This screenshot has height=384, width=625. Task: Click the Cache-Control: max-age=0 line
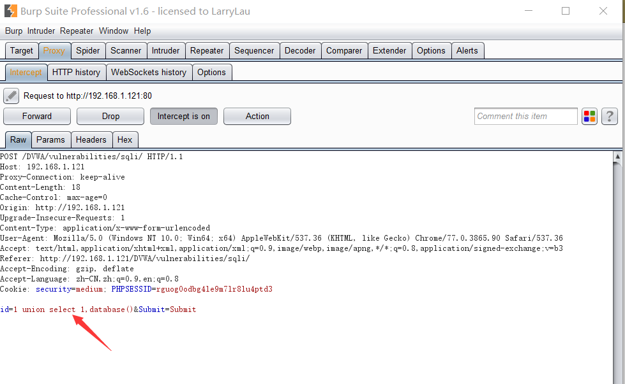pyautogui.click(x=54, y=197)
